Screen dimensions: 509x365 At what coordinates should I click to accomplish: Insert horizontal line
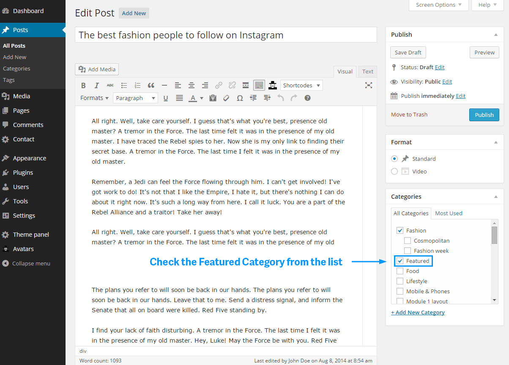click(164, 85)
